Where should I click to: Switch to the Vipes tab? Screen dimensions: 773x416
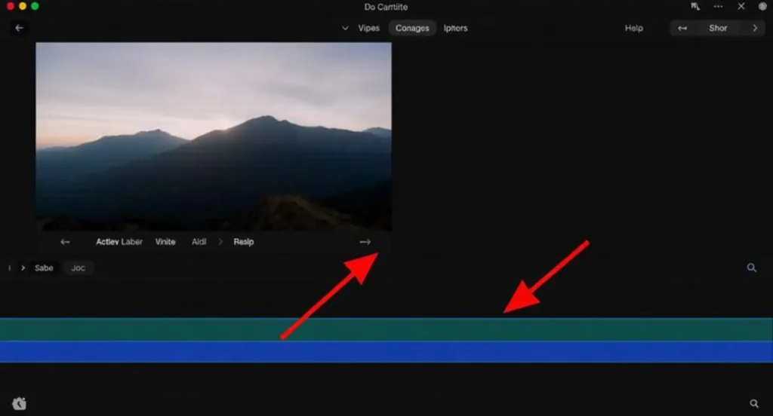(x=368, y=28)
